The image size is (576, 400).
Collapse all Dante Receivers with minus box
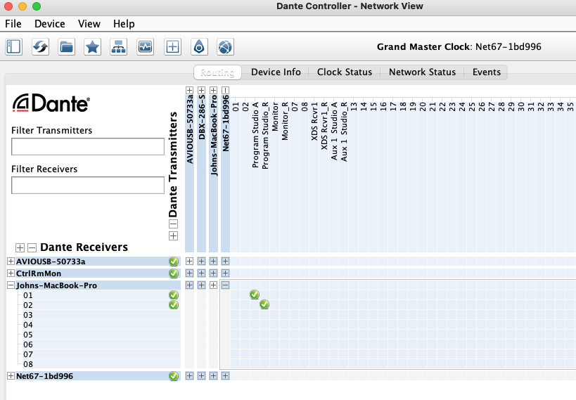pyautogui.click(x=32, y=247)
